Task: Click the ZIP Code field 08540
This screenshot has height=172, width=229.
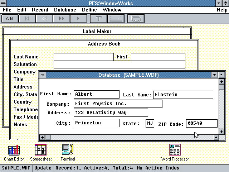Action: pyautogui.click(x=202, y=123)
